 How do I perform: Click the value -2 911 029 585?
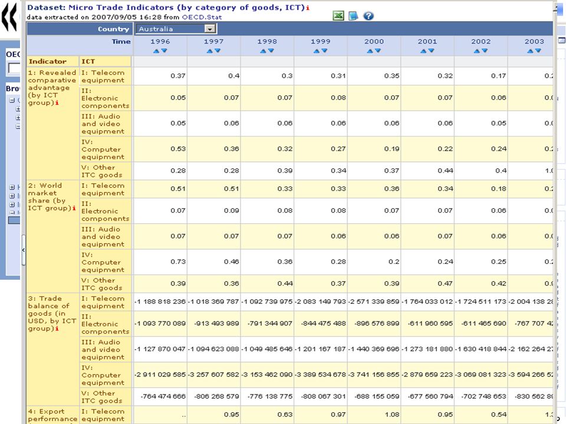pyautogui.click(x=160, y=375)
